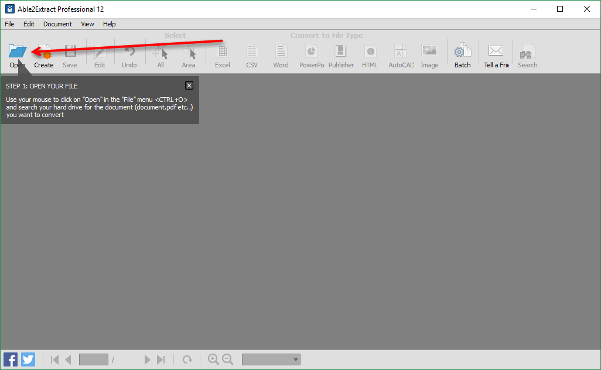
Task: Convert to CSV icon
Action: click(252, 52)
